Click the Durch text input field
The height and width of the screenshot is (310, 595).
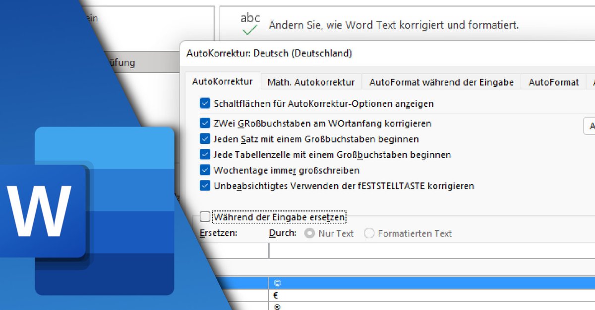pos(432,251)
